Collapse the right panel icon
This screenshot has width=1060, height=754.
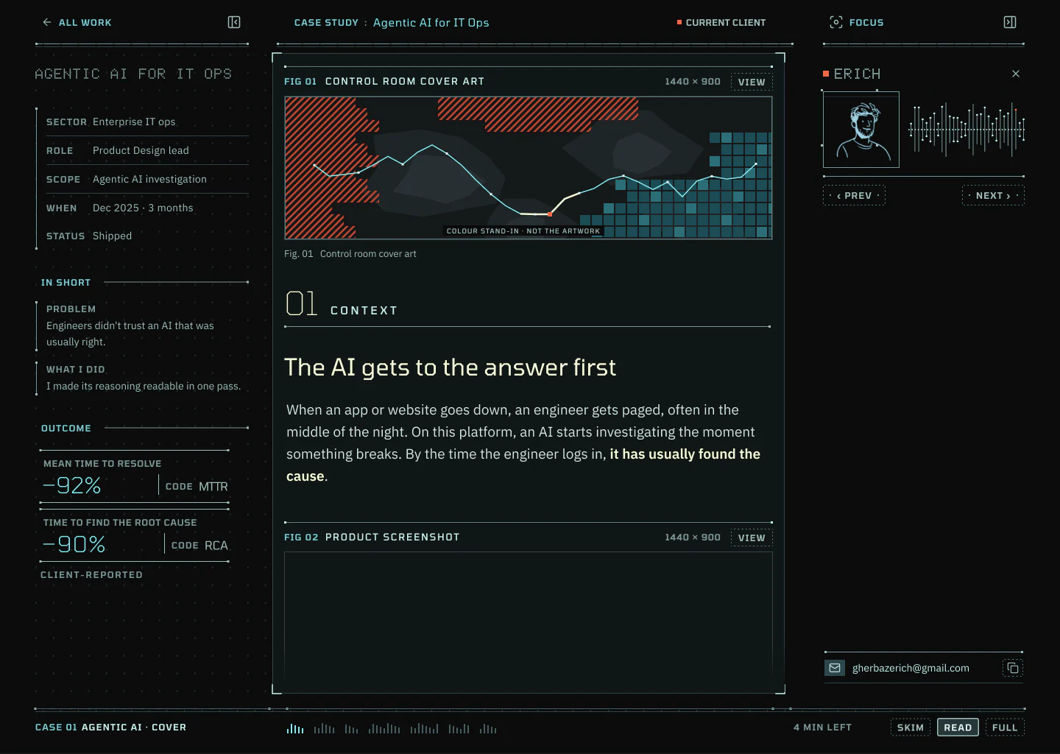[x=1010, y=23]
